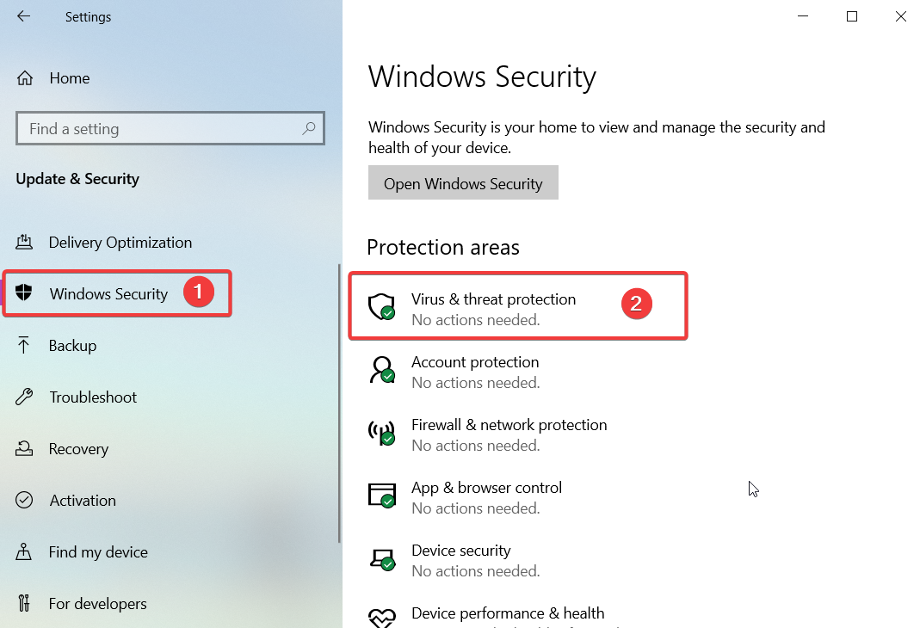920x628 pixels.
Task: Click the Find a setting search box
Action: (170, 128)
